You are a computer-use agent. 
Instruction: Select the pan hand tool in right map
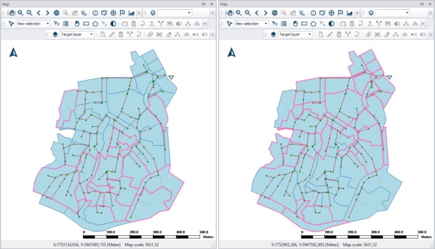tap(230, 13)
